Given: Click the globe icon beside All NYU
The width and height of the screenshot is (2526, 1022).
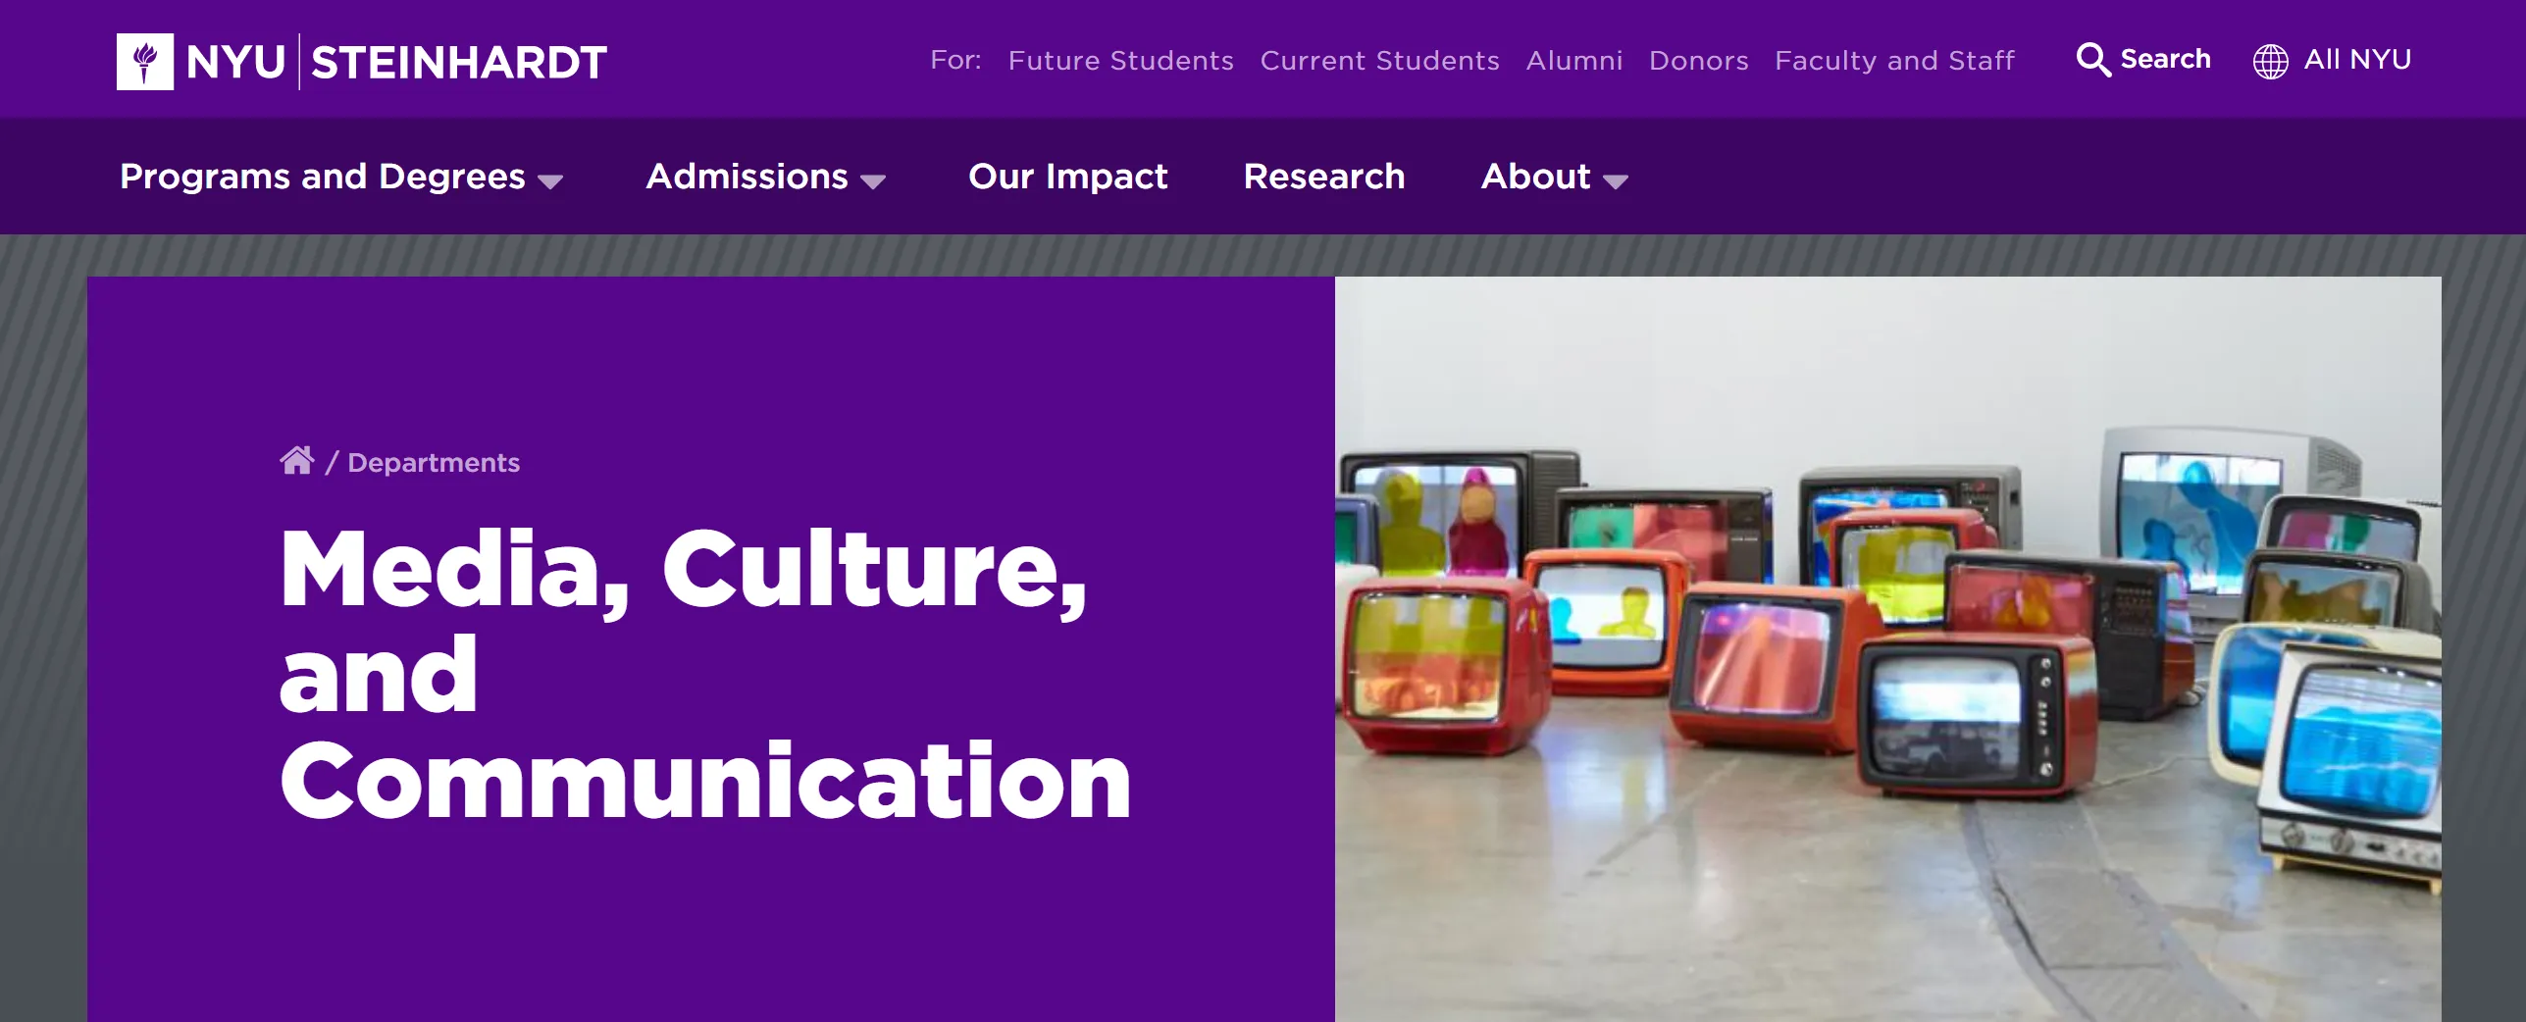Looking at the screenshot, I should (x=2270, y=61).
